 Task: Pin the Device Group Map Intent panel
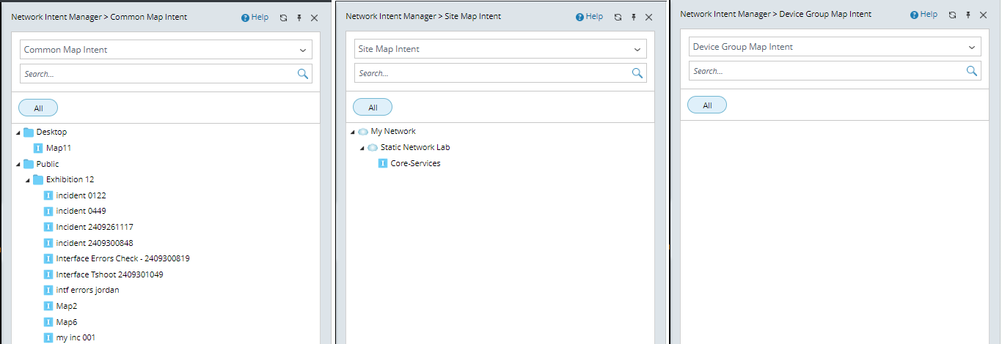click(968, 15)
